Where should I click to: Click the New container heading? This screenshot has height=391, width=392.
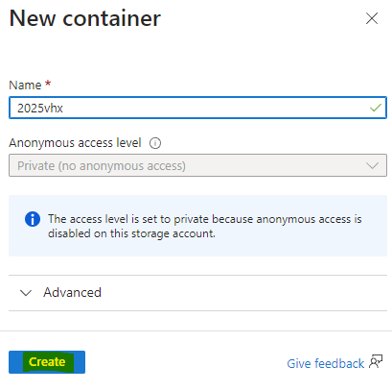[85, 18]
